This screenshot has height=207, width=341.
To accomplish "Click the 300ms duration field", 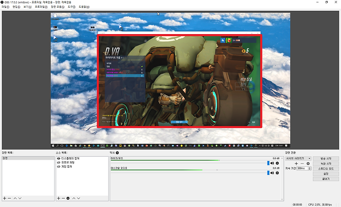I will pyautogui.click(x=303, y=169).
